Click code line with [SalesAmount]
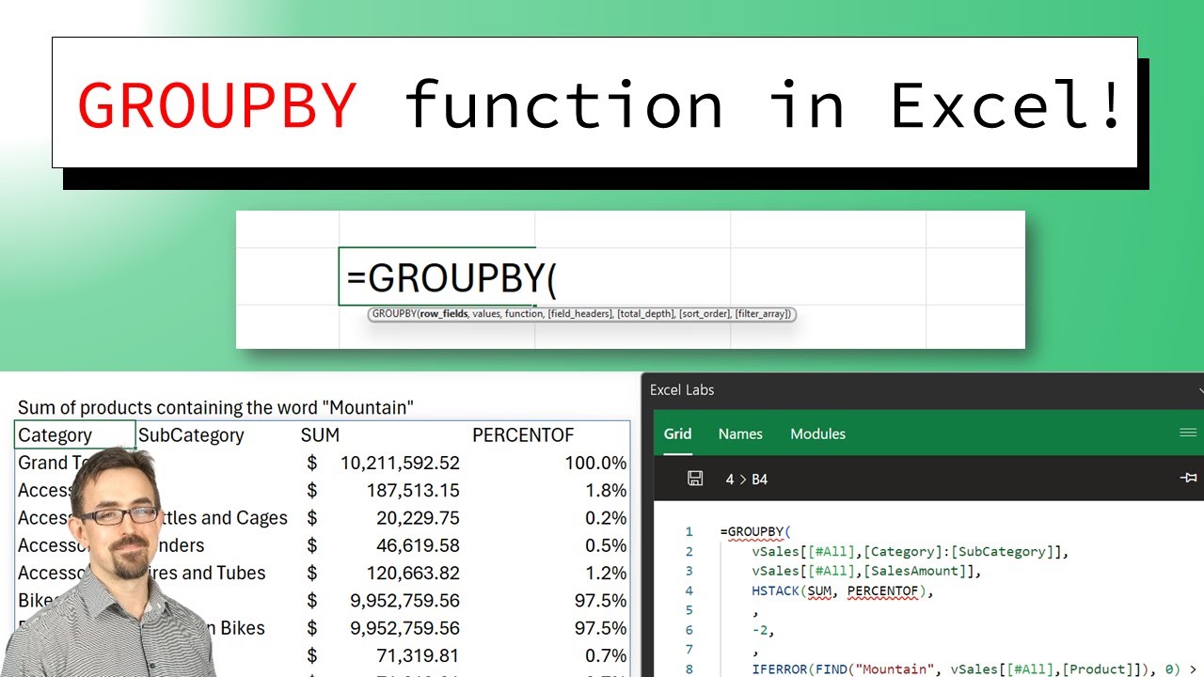The height and width of the screenshot is (677, 1204). (866, 571)
